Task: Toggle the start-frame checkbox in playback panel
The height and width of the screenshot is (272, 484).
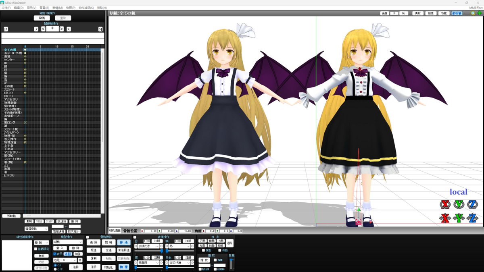Action: click(x=200, y=269)
